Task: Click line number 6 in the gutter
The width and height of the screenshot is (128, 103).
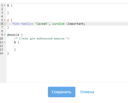Action: (x=2, y=24)
